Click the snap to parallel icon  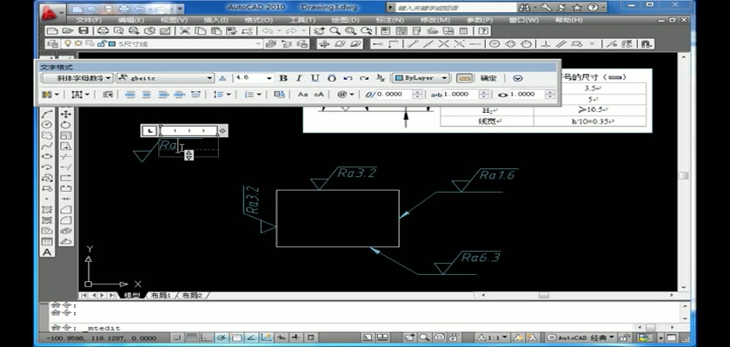click(x=561, y=43)
